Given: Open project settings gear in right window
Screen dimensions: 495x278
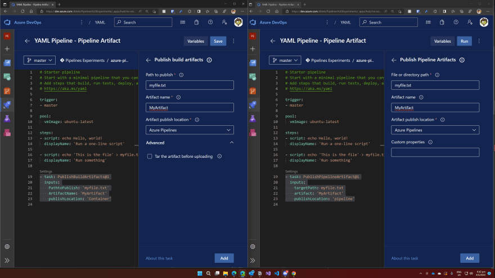Looking at the screenshot, I should click(253, 247).
